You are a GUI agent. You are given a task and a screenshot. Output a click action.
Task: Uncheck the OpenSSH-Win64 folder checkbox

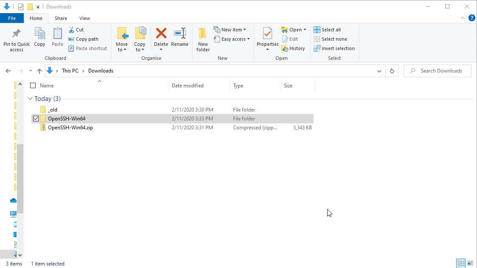(36, 118)
